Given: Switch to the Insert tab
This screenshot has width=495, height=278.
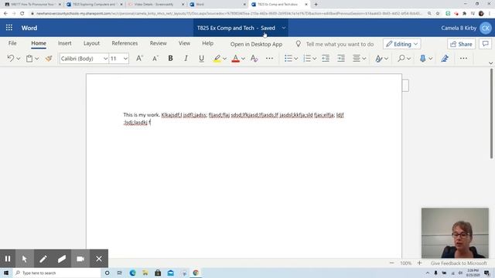Looking at the screenshot, I should tap(65, 43).
